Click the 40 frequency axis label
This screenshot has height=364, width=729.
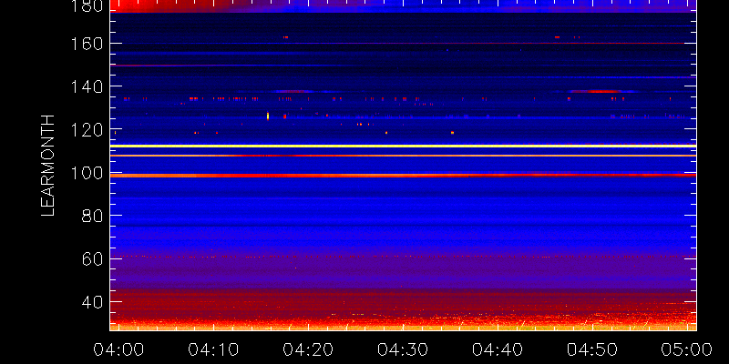point(93,302)
